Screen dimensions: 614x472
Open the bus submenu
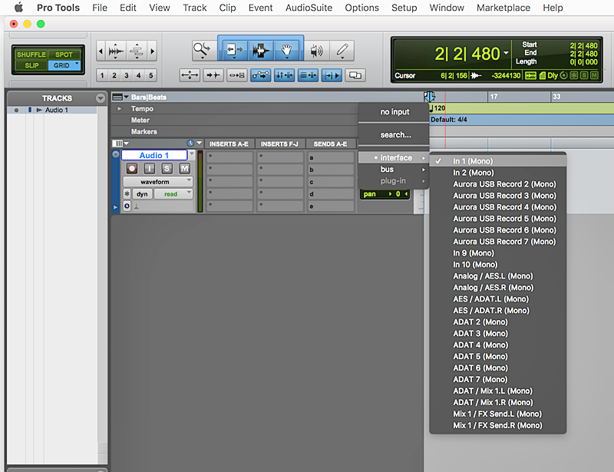click(x=394, y=169)
